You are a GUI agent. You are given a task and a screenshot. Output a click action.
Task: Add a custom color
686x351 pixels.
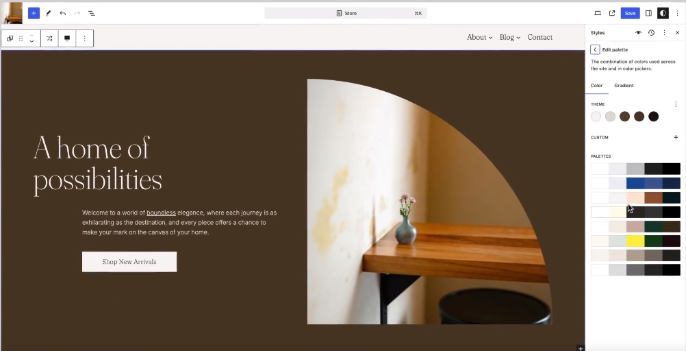(676, 138)
